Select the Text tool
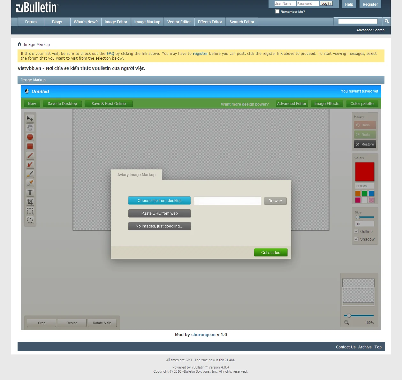Screen dimensions: 402x380 click(x=30, y=192)
